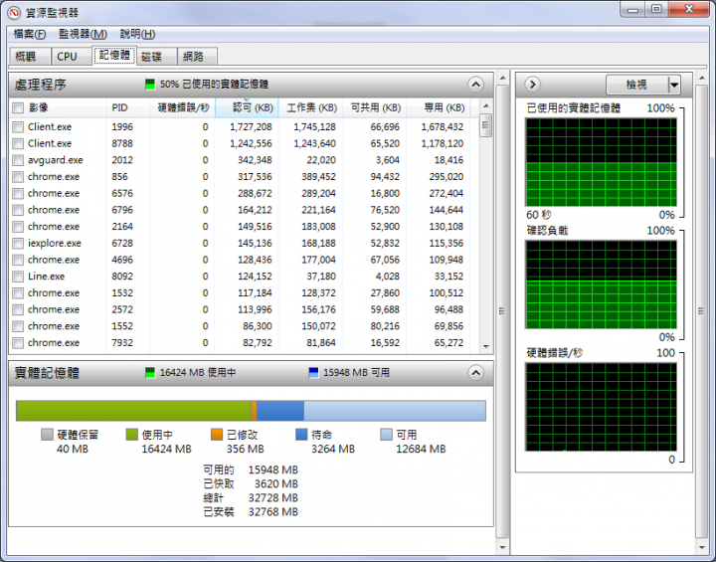The image size is (716, 562).
Task: Sort by Shareable (KB) column header
Action: [x=375, y=107]
